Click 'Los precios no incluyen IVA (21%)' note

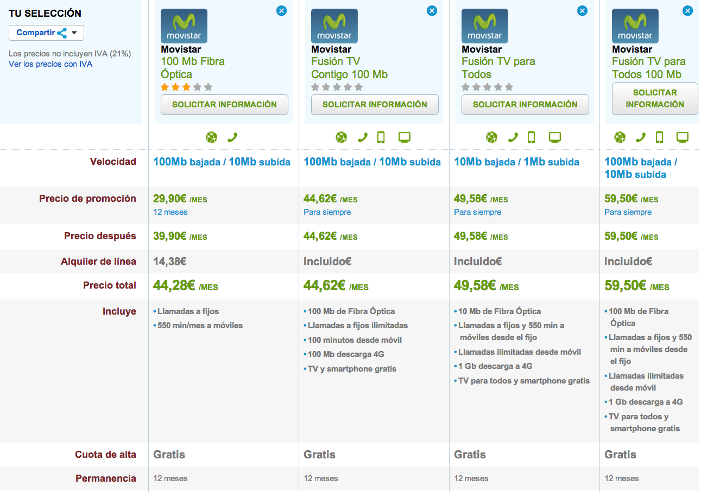pyautogui.click(x=70, y=54)
